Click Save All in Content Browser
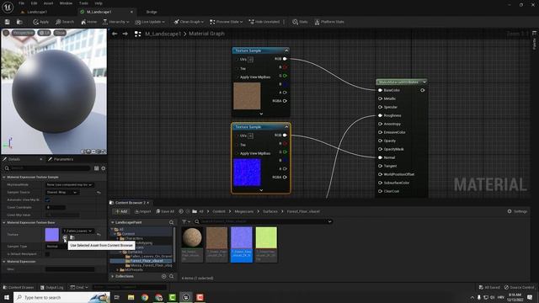539x303 pixels. tap(165, 211)
